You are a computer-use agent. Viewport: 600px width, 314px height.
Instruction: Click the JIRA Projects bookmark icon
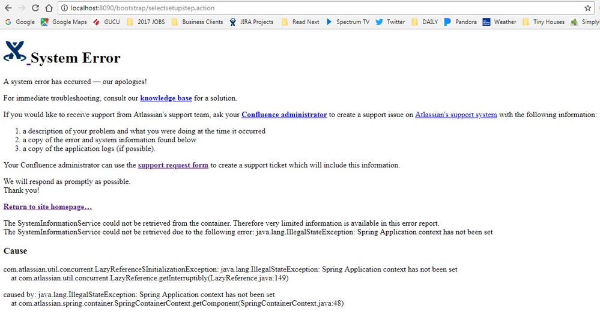[232, 22]
